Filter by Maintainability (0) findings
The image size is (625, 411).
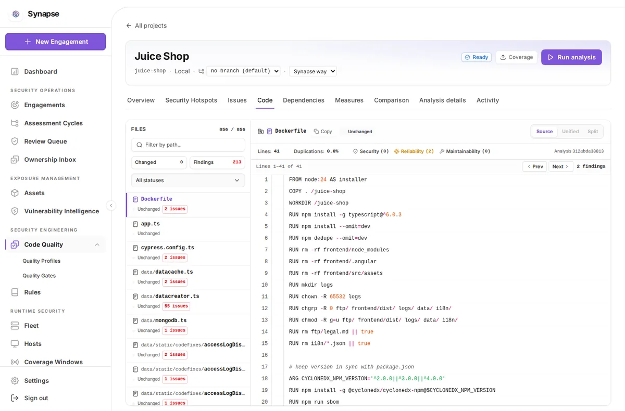pyautogui.click(x=465, y=151)
